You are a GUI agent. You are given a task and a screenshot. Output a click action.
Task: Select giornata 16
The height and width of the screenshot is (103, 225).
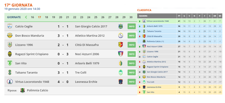tap(33, 17)
